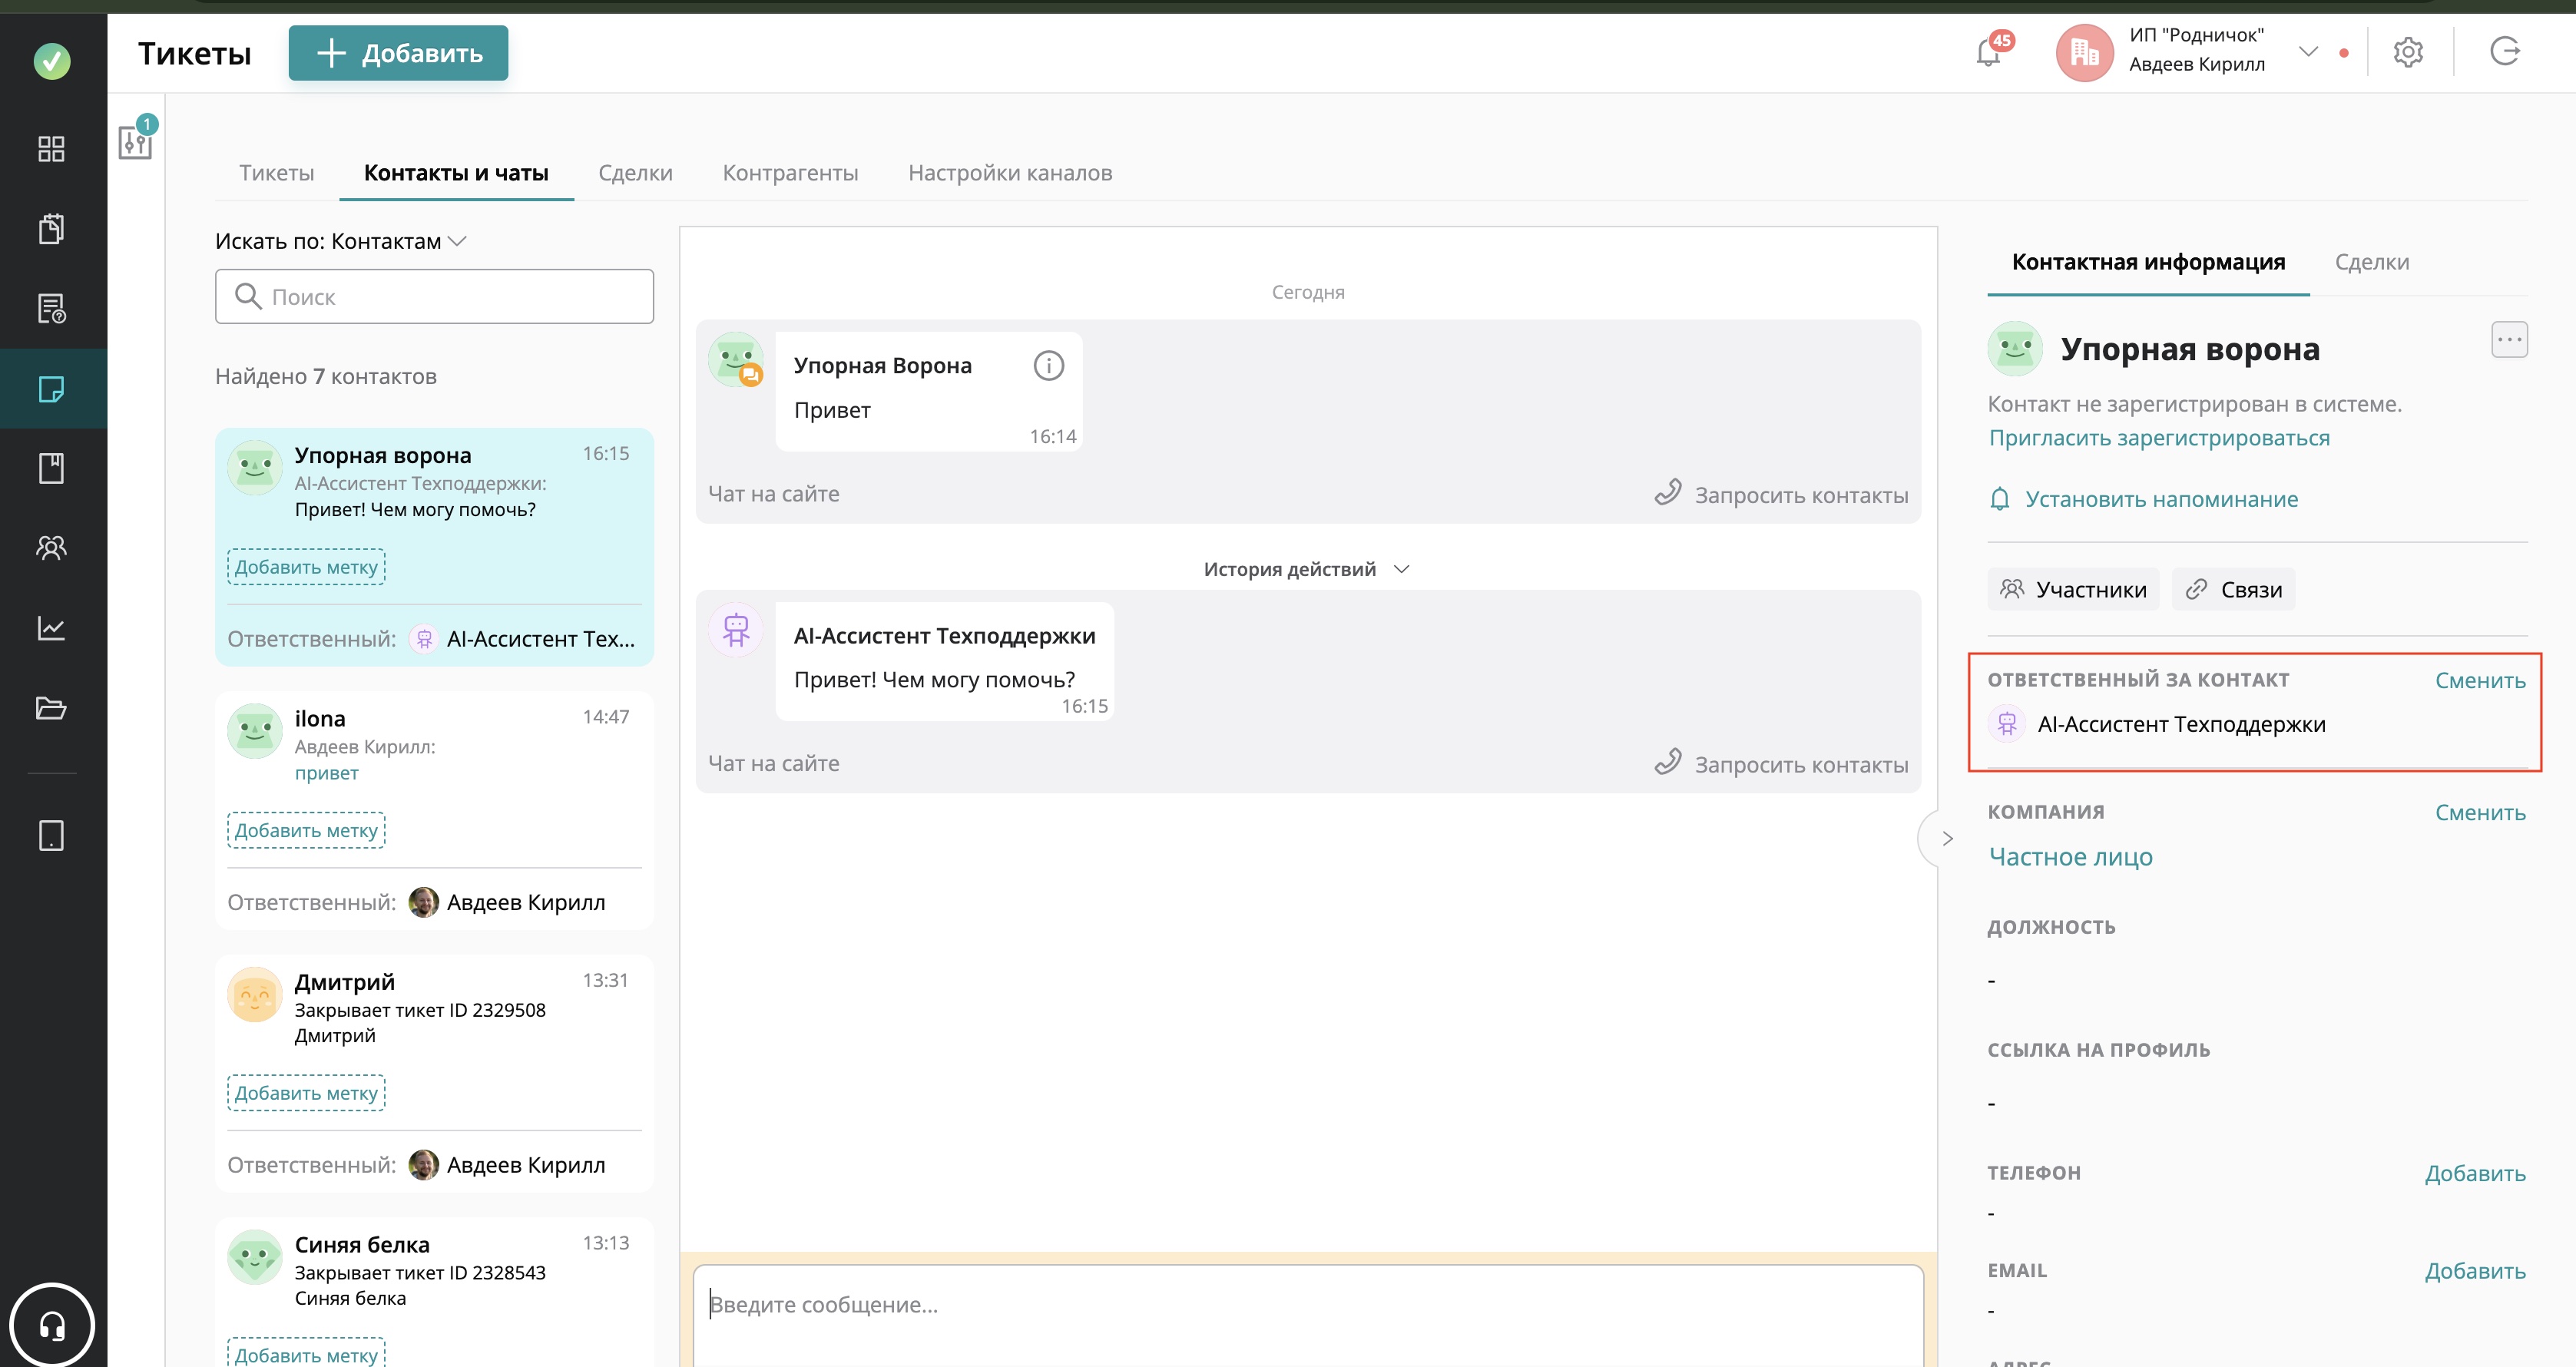The height and width of the screenshot is (1367, 2576).
Task: Click the logout icon in header
Action: [x=2504, y=51]
